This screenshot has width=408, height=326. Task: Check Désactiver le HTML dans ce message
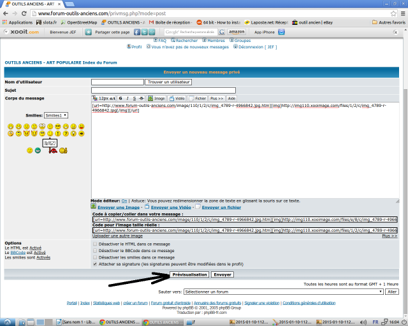pyautogui.click(x=95, y=244)
